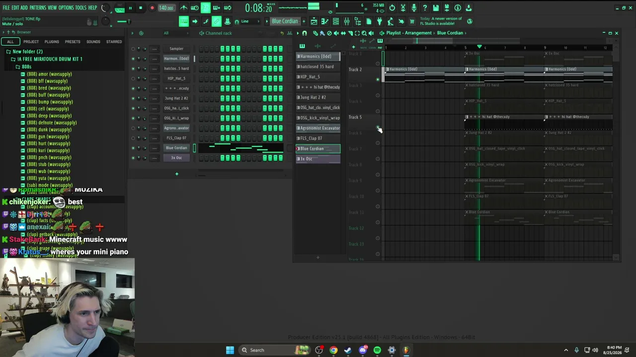The width and height of the screenshot is (636, 357).
Task: Select the Jung Hat 2 #2 channel button
Action: click(x=176, y=98)
